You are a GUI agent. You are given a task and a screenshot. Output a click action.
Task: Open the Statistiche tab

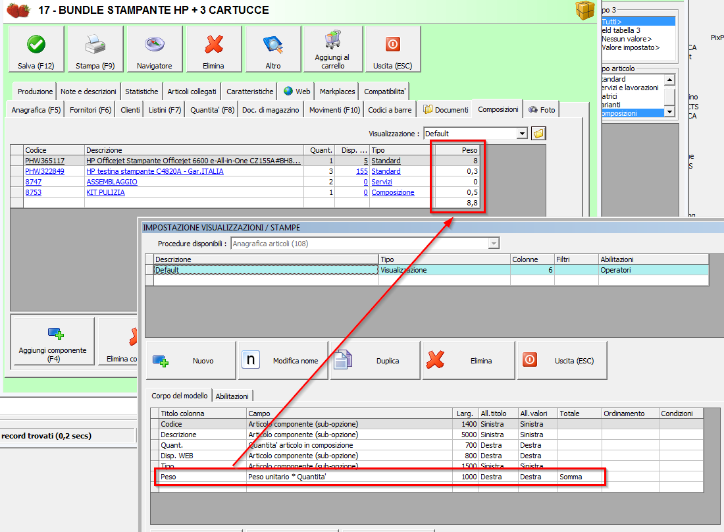click(x=142, y=92)
